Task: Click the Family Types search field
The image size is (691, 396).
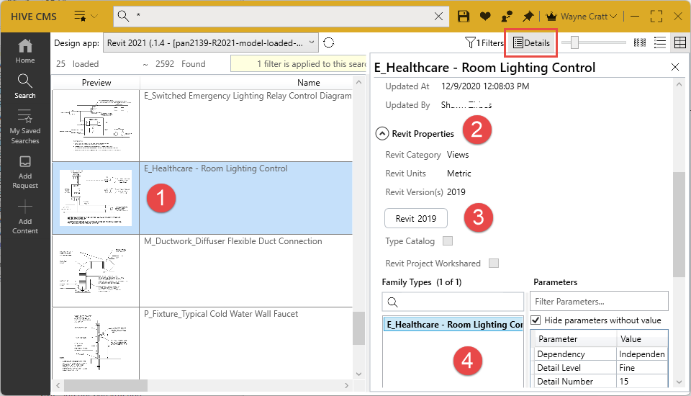Action: click(x=453, y=302)
